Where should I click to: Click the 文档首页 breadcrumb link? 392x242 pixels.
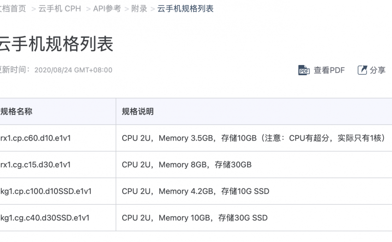[x=13, y=9]
